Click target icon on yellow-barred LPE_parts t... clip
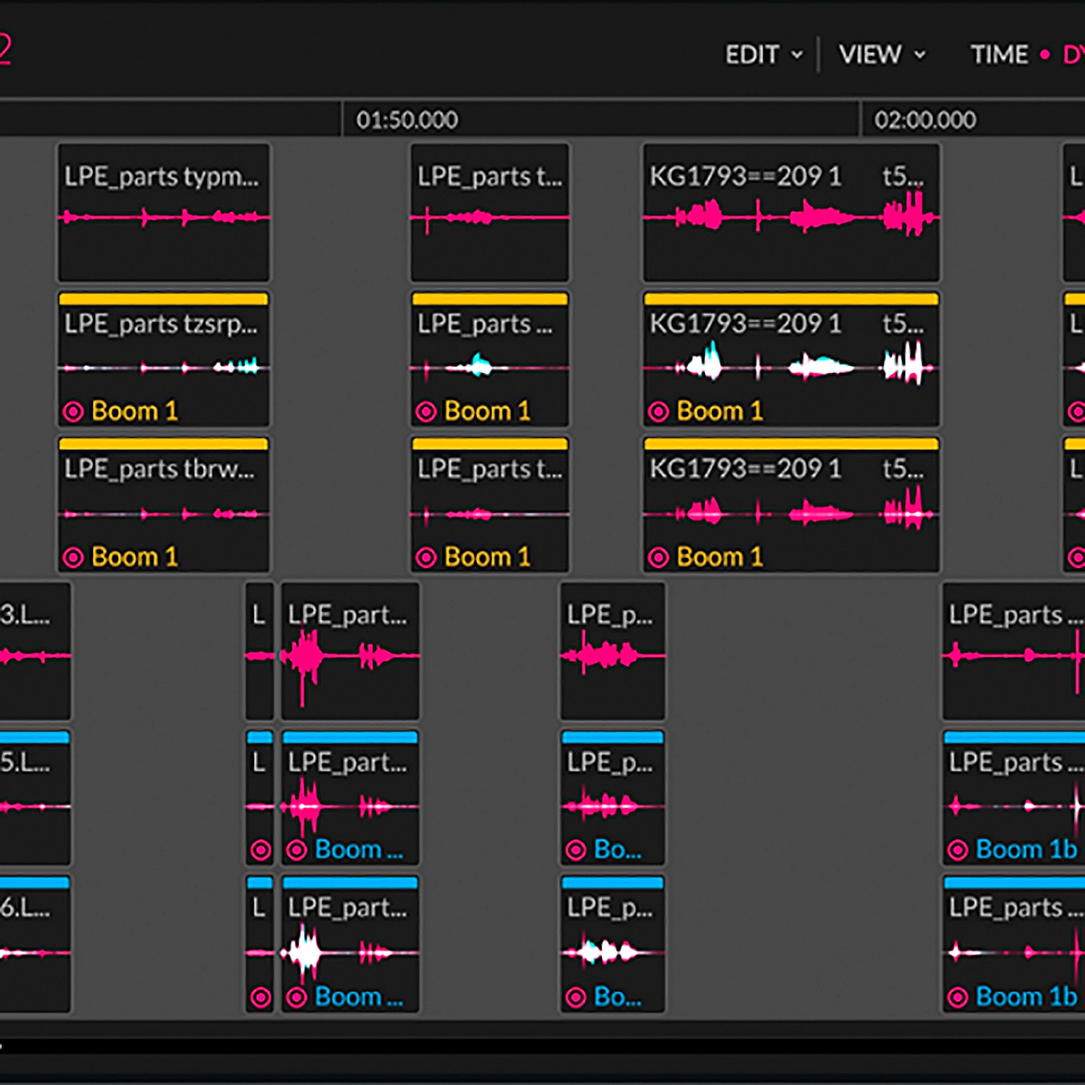Image resolution: width=1085 pixels, height=1085 pixels. point(426,558)
